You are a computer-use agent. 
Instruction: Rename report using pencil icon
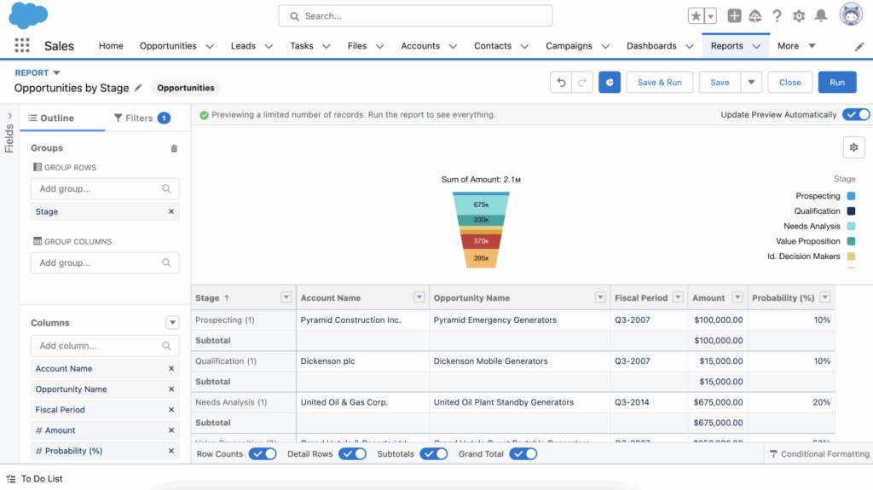138,88
